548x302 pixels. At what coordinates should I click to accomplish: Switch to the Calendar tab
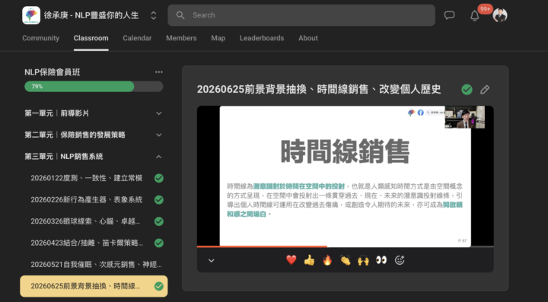[137, 38]
